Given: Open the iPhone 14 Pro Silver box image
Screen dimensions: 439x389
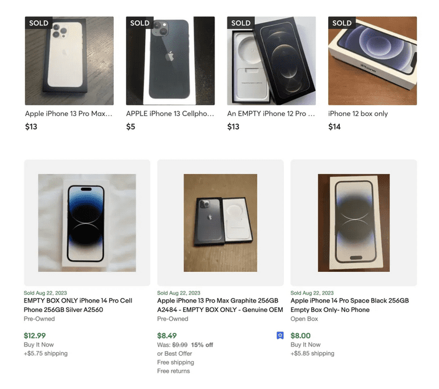Looking at the screenshot, I should (x=87, y=222).
